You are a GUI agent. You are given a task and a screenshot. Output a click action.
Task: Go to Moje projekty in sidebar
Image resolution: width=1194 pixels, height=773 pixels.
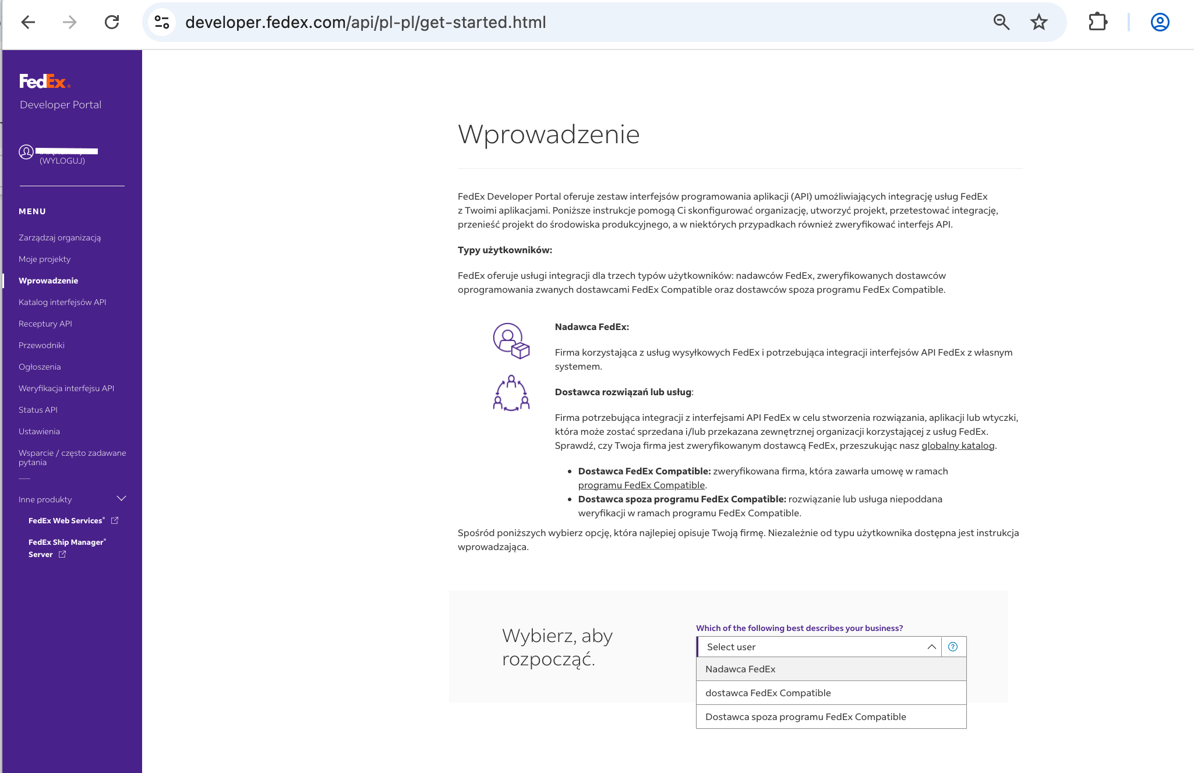click(x=44, y=259)
